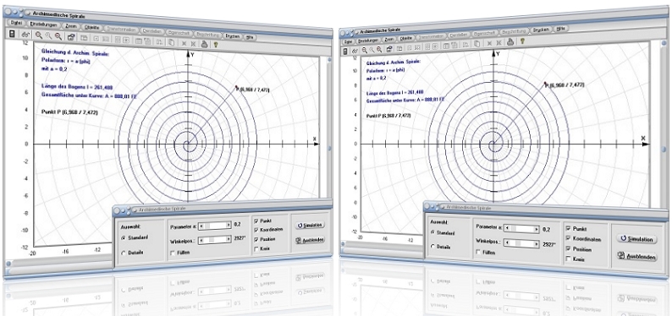Click copy pages icon in right window toolbar
Screen dimensions: 672x316
477,44
